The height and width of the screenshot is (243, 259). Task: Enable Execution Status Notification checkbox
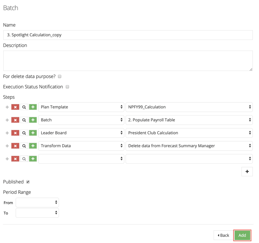pyautogui.click(x=67, y=87)
